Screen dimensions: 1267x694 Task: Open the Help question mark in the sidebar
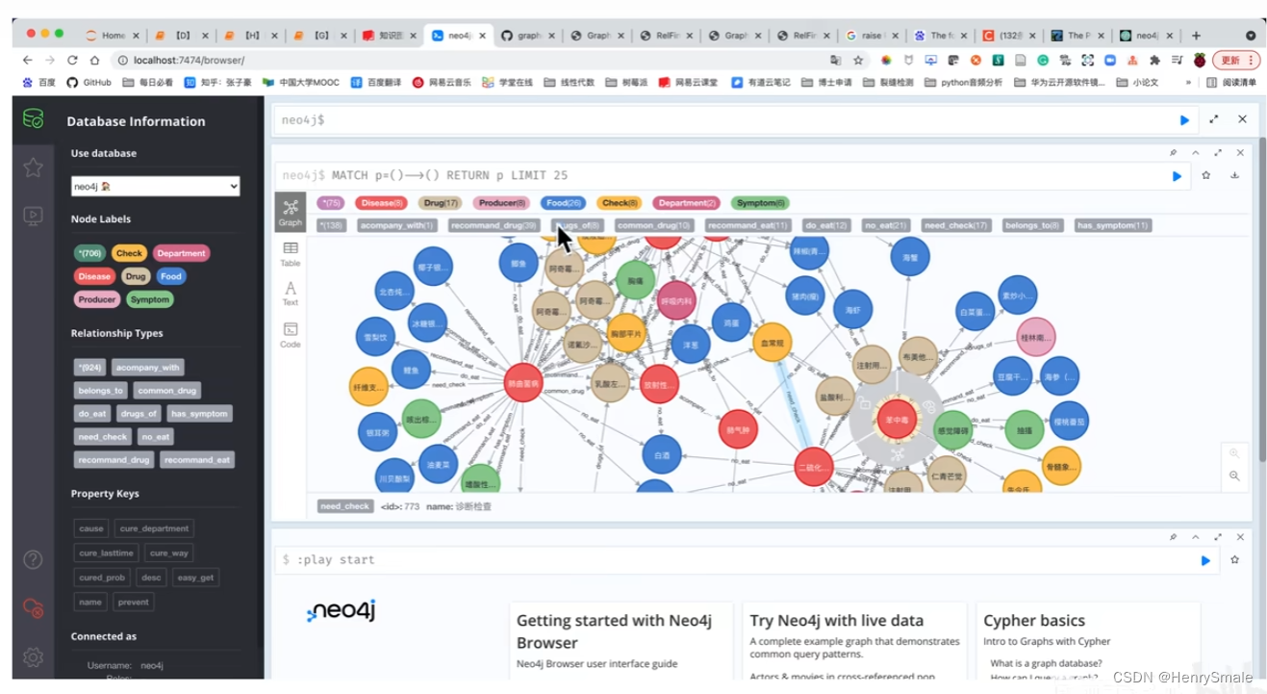[33, 559]
